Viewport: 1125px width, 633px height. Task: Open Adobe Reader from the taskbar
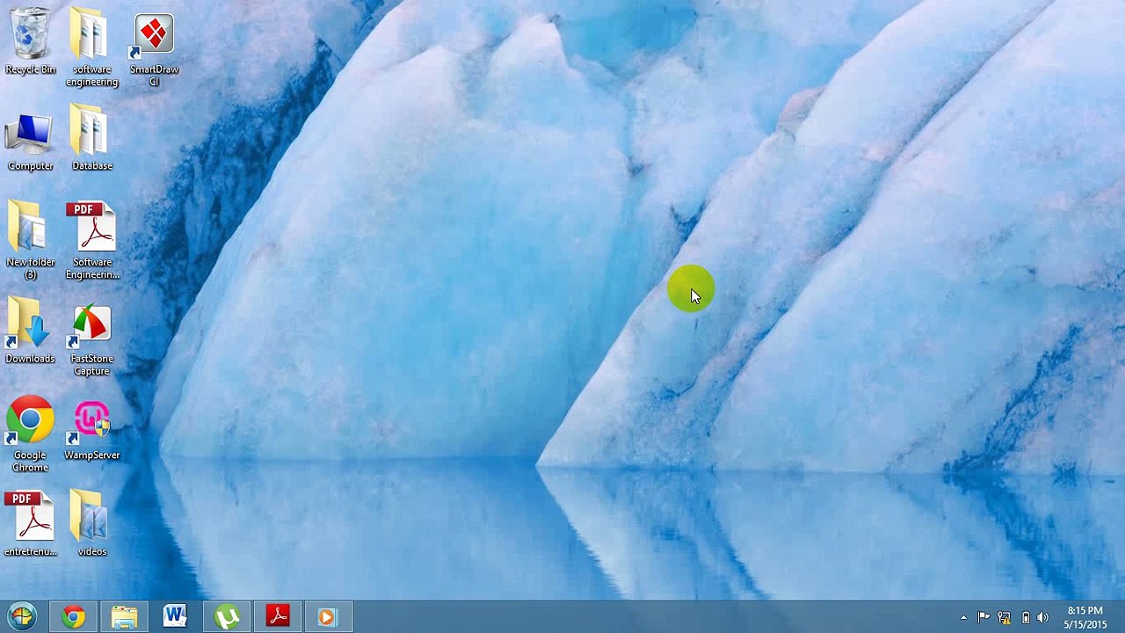point(278,616)
